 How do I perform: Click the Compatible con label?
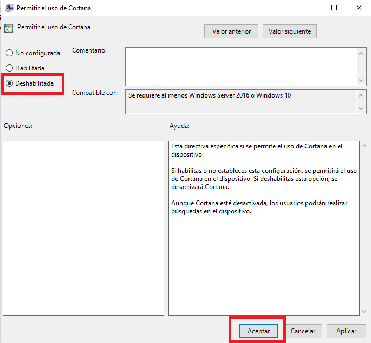click(x=95, y=93)
